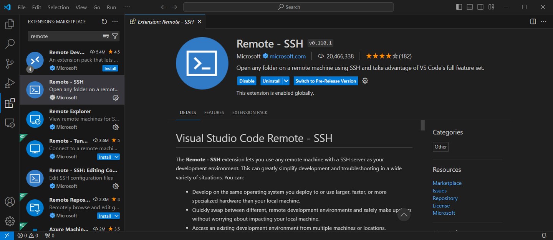Open the Run and Debug view
The height and width of the screenshot is (240, 553).
pyautogui.click(x=10, y=83)
